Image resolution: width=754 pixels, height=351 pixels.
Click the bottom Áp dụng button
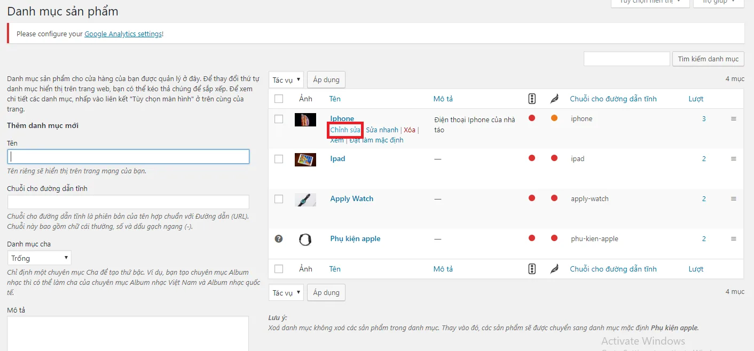point(326,293)
